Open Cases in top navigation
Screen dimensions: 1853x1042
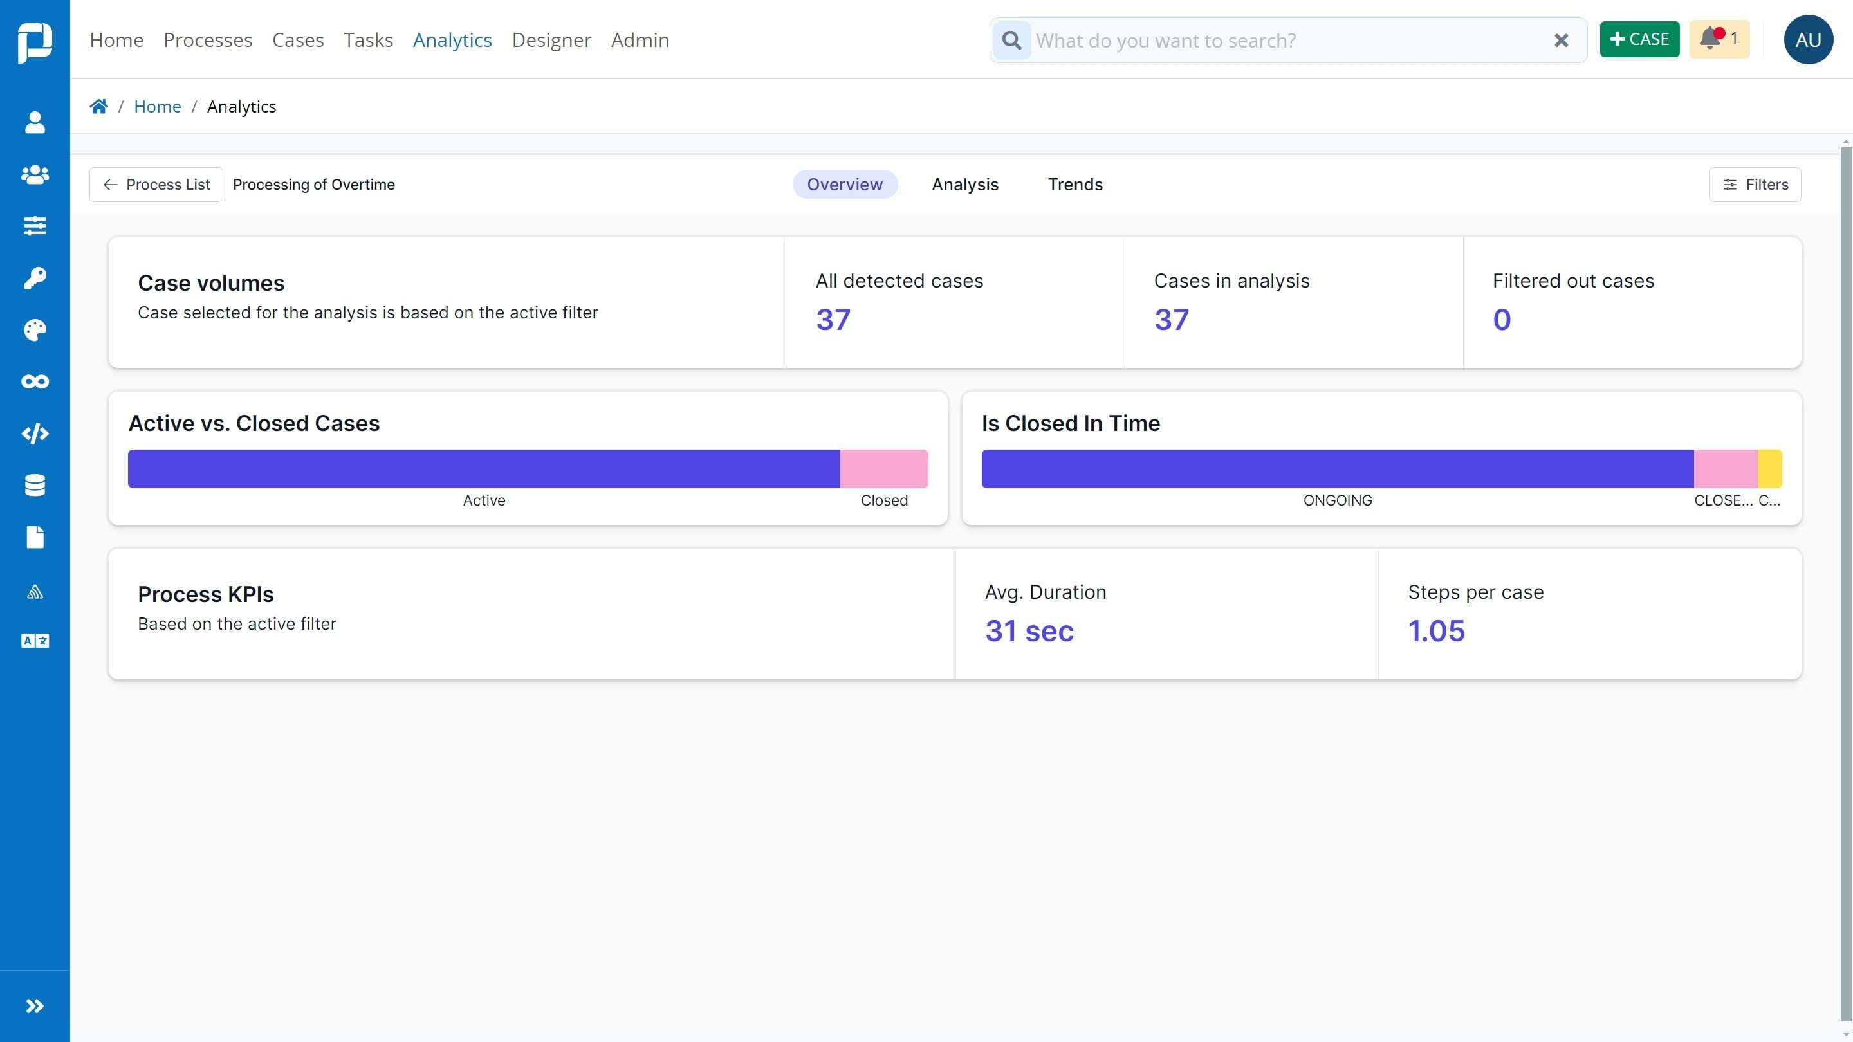click(298, 41)
